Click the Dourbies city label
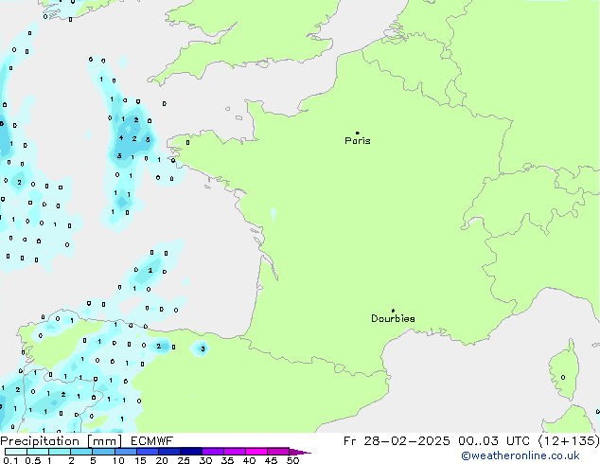The image size is (600, 464). tap(393, 318)
